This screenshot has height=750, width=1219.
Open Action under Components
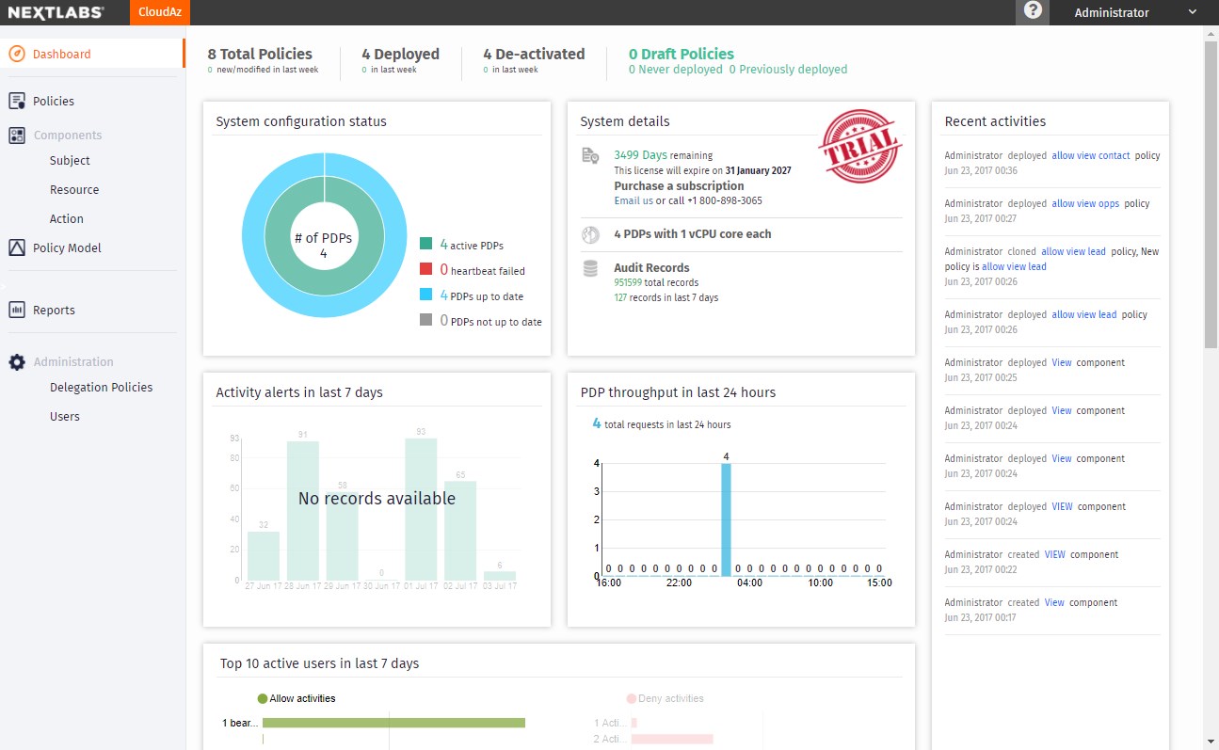67,219
